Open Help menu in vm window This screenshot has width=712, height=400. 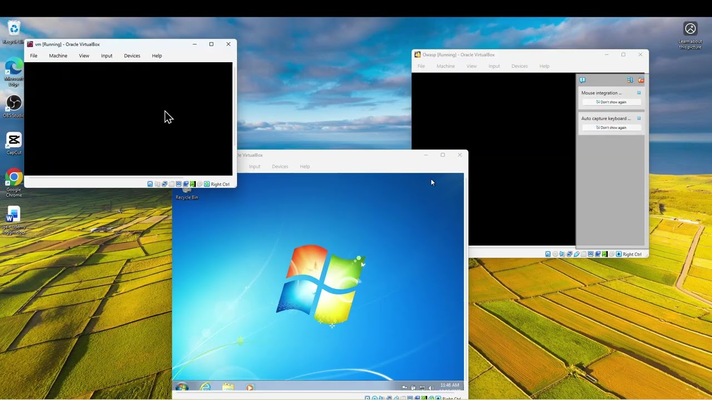pyautogui.click(x=157, y=56)
